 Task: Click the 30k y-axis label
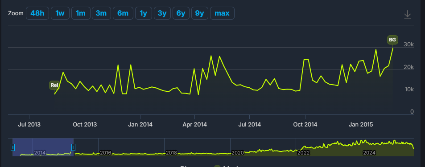click(409, 45)
